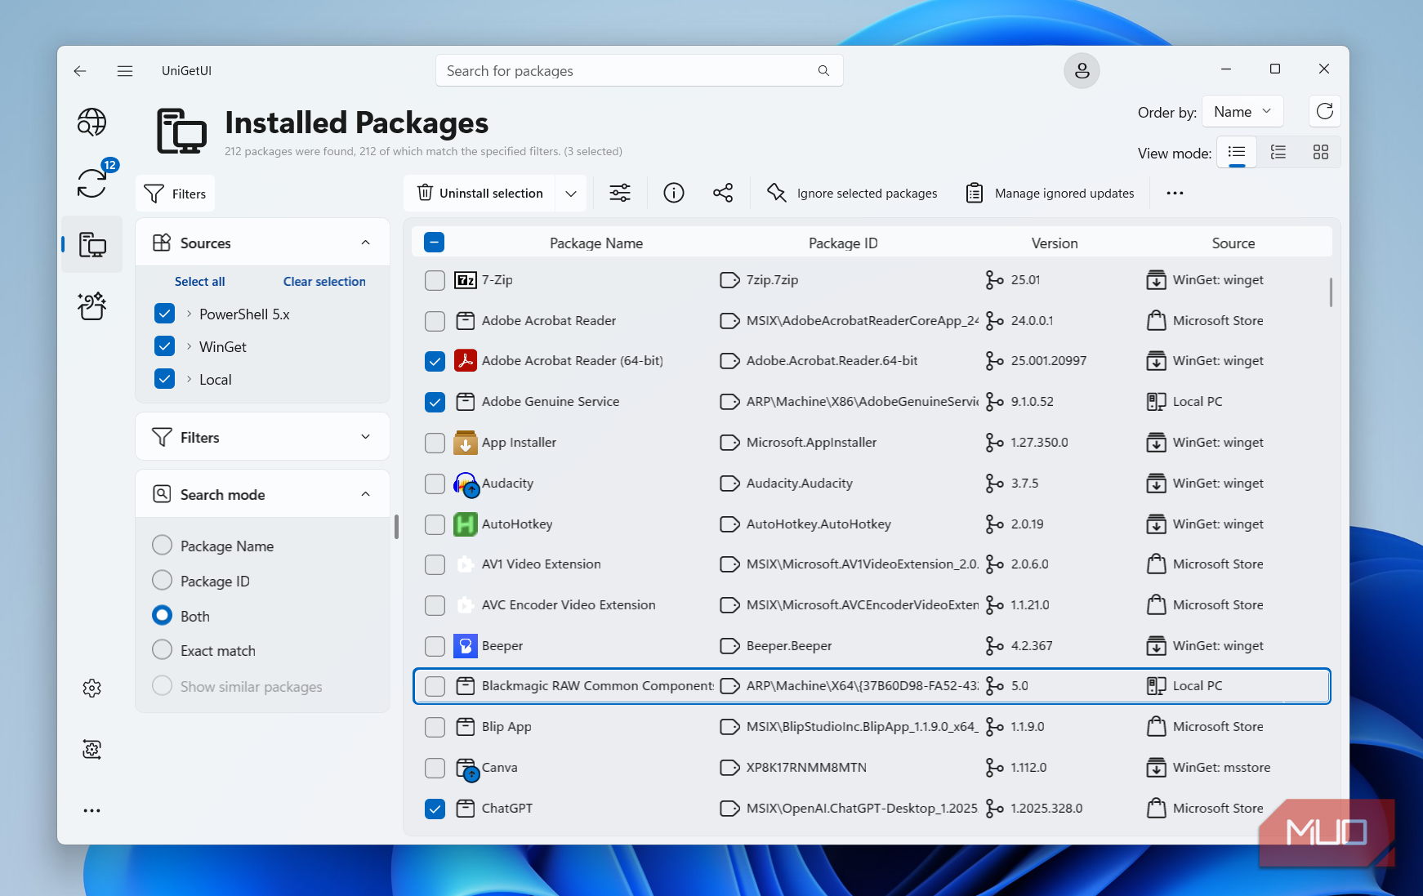Click the package list vertical scrollbar
1423x896 pixels.
click(x=1331, y=292)
